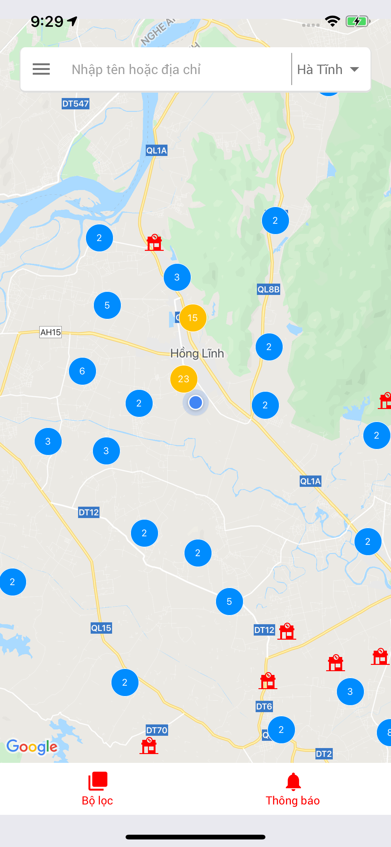Open the Bộ lọc filter tab
The width and height of the screenshot is (391, 847).
pyautogui.click(x=98, y=789)
